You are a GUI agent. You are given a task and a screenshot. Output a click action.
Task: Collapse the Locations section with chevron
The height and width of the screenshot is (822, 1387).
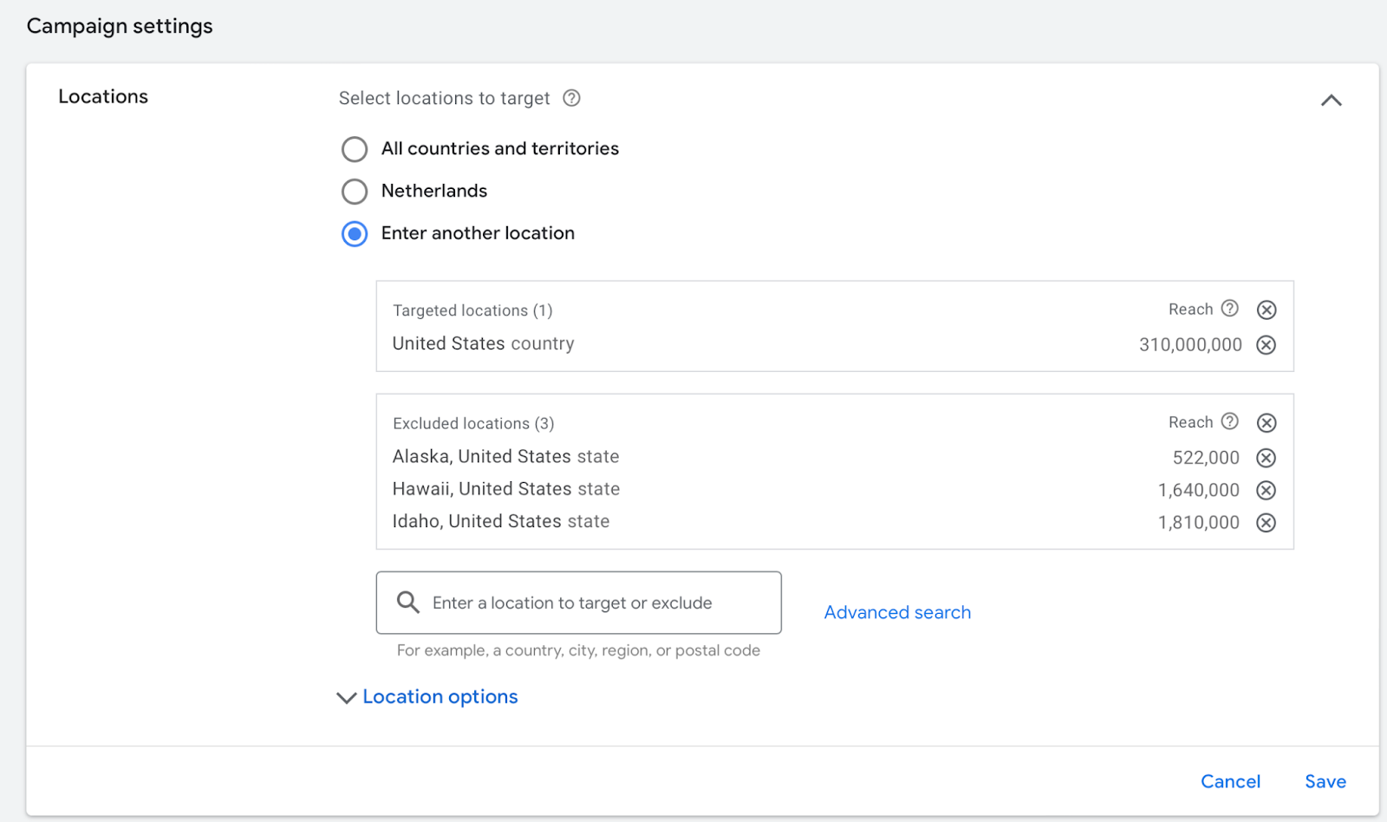click(x=1331, y=101)
